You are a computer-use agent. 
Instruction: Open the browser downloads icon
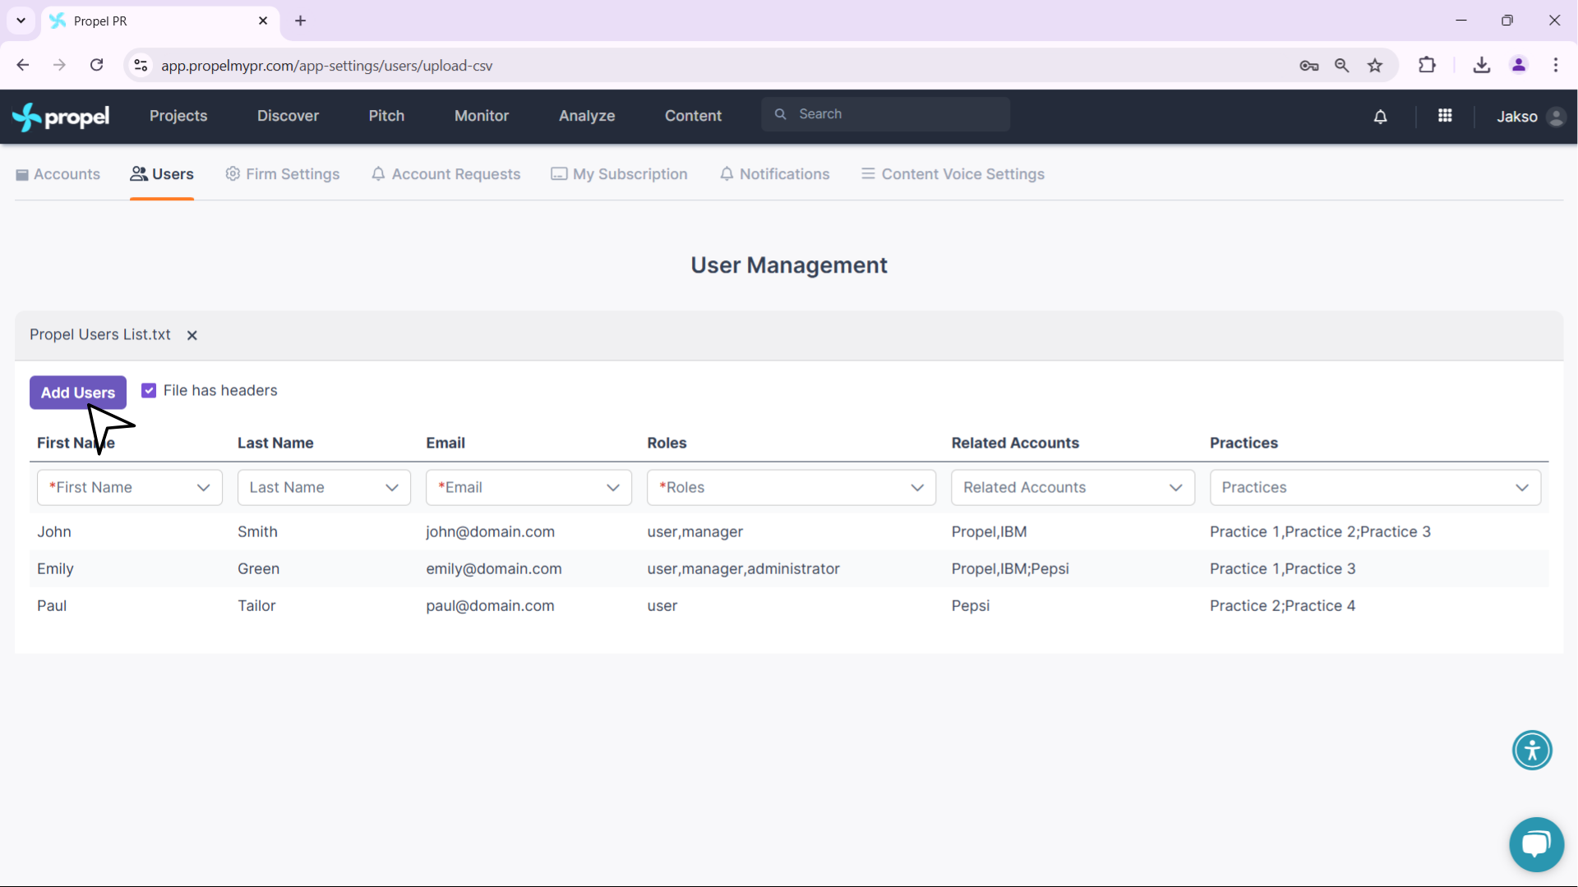pos(1482,65)
